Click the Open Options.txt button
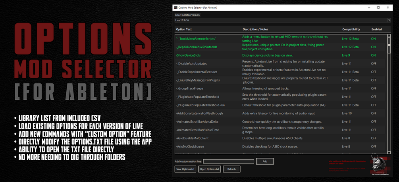Image resolution: width=399 pixels, height=182 pixels. pyautogui.click(x=209, y=169)
